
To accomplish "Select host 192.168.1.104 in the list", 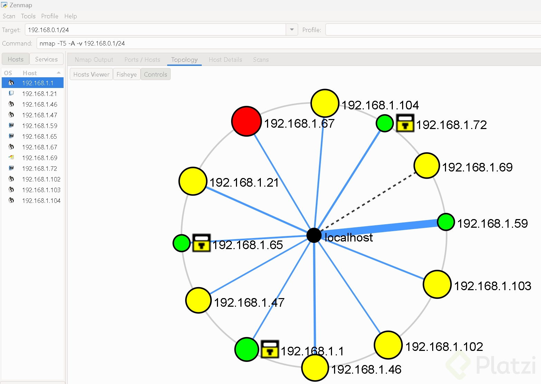I will 33,200.
